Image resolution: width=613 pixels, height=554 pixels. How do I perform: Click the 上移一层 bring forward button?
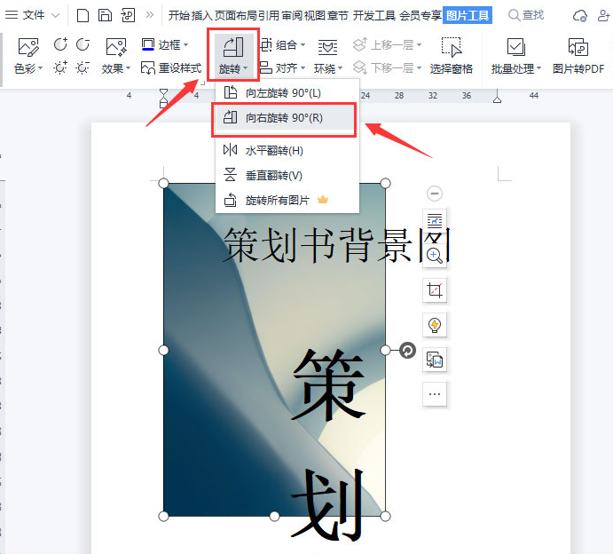click(x=387, y=44)
